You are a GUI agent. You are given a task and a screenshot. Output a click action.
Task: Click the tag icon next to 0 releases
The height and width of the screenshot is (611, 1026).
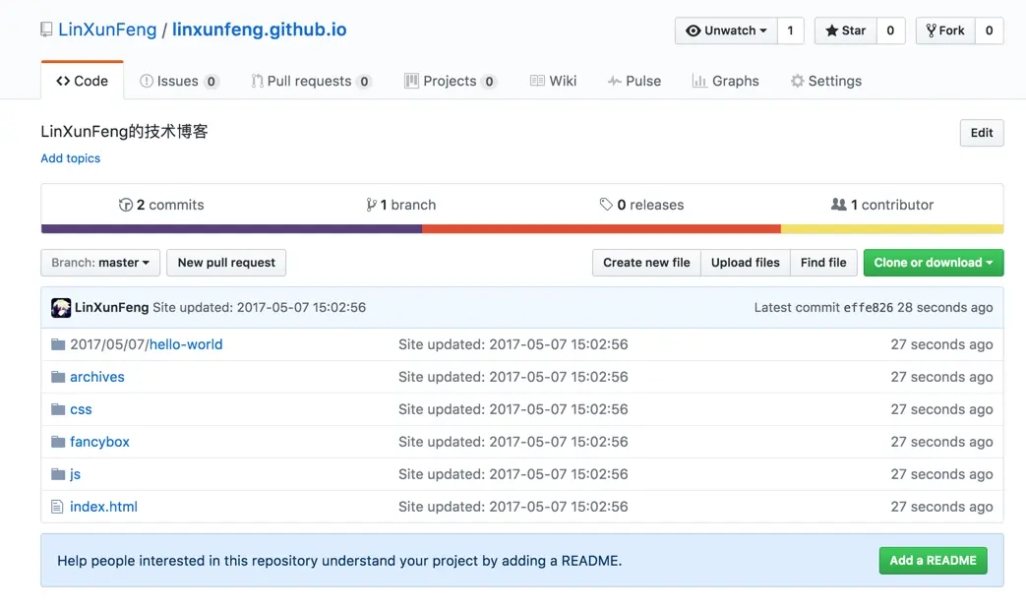tap(606, 204)
